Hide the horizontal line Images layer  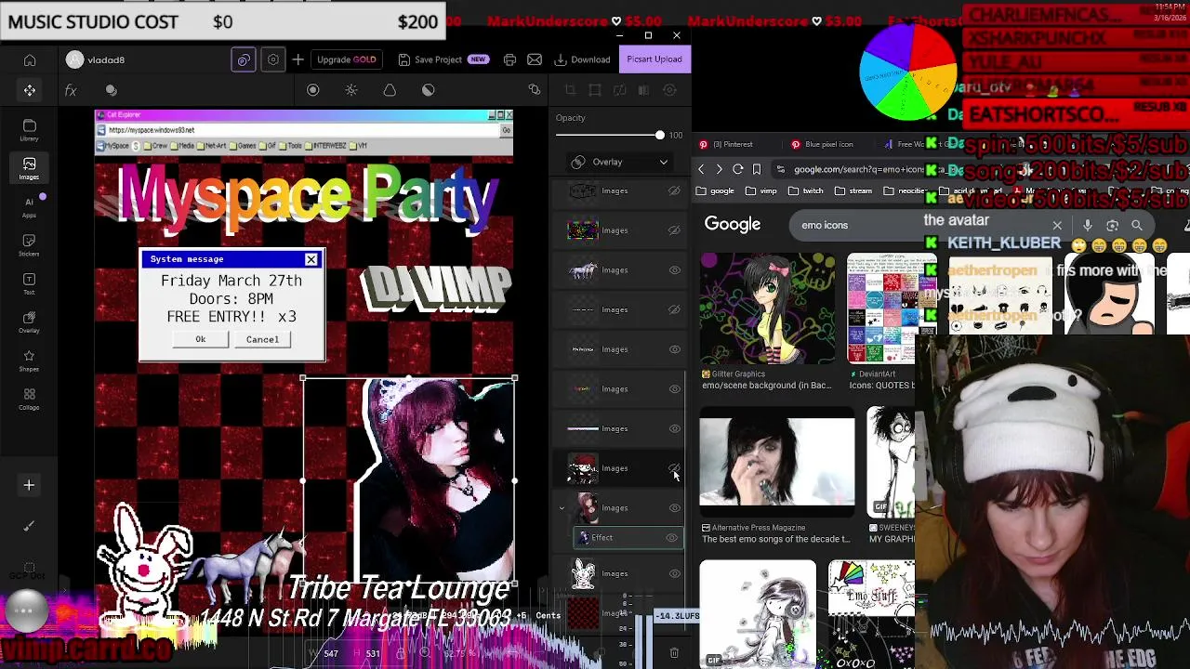coord(674,428)
